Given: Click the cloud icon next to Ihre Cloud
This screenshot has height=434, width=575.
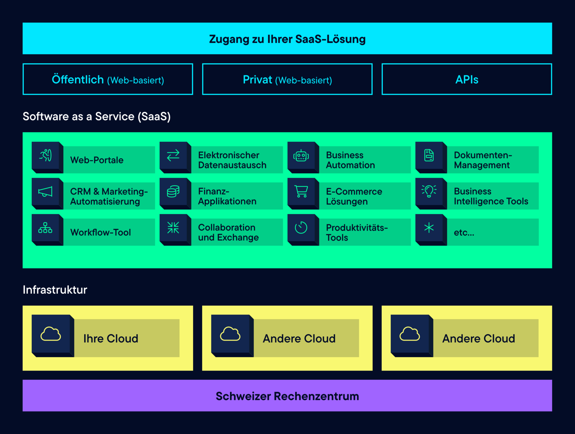Looking at the screenshot, I should [x=51, y=334].
